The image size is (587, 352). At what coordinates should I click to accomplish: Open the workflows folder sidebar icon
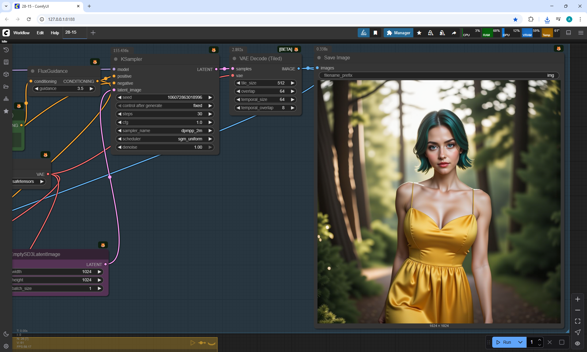pos(6,87)
